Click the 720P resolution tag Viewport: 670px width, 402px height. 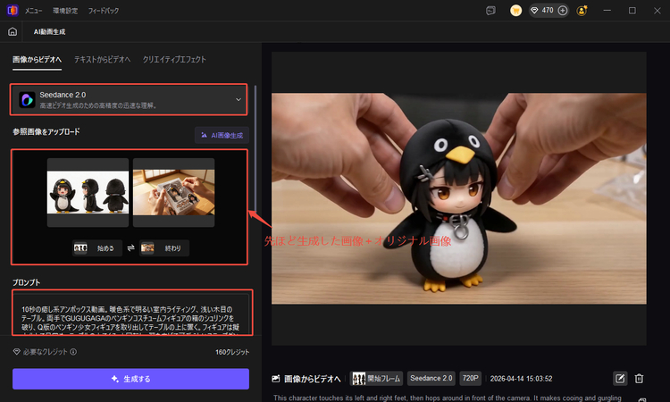tap(471, 379)
